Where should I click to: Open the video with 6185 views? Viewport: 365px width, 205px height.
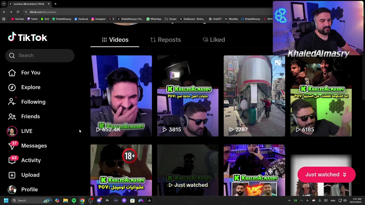coord(321,96)
